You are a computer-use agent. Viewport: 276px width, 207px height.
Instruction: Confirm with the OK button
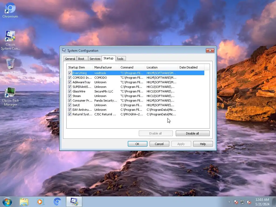[x=137, y=144]
